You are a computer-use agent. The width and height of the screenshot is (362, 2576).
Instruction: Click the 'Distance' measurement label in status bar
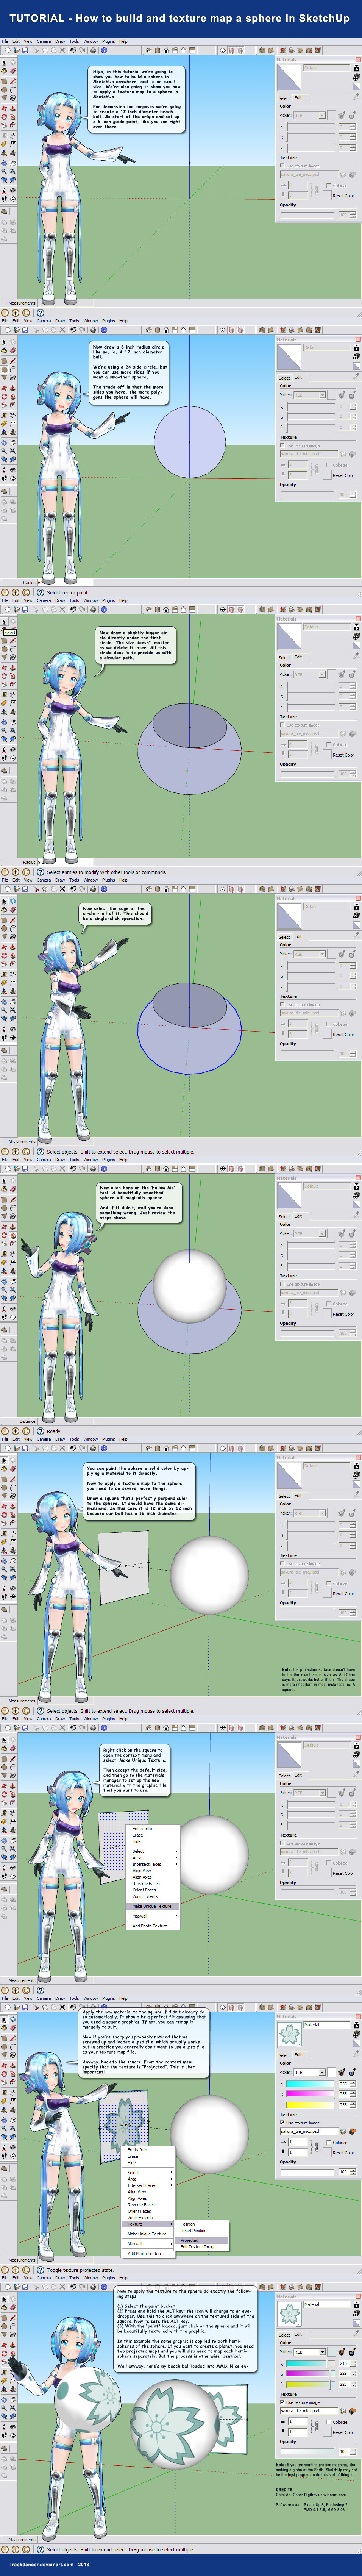tap(28, 1421)
